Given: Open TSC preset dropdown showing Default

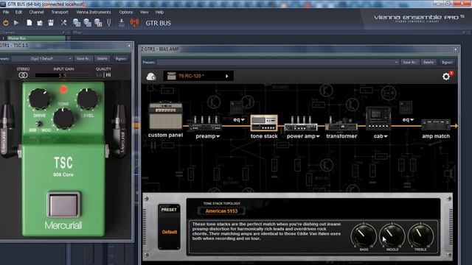Looking at the screenshot, I should (x=42, y=59).
